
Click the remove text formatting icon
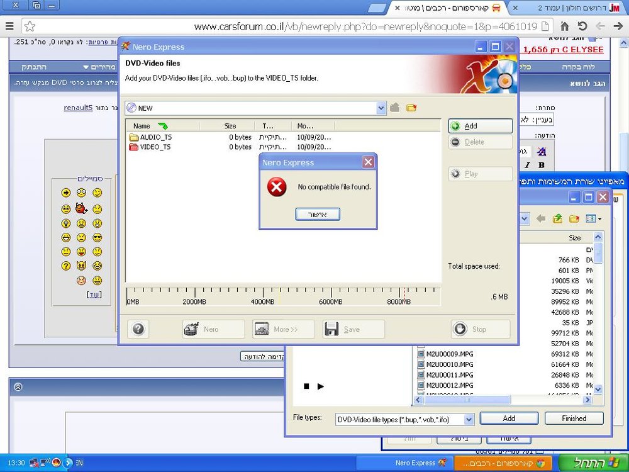coord(542,151)
